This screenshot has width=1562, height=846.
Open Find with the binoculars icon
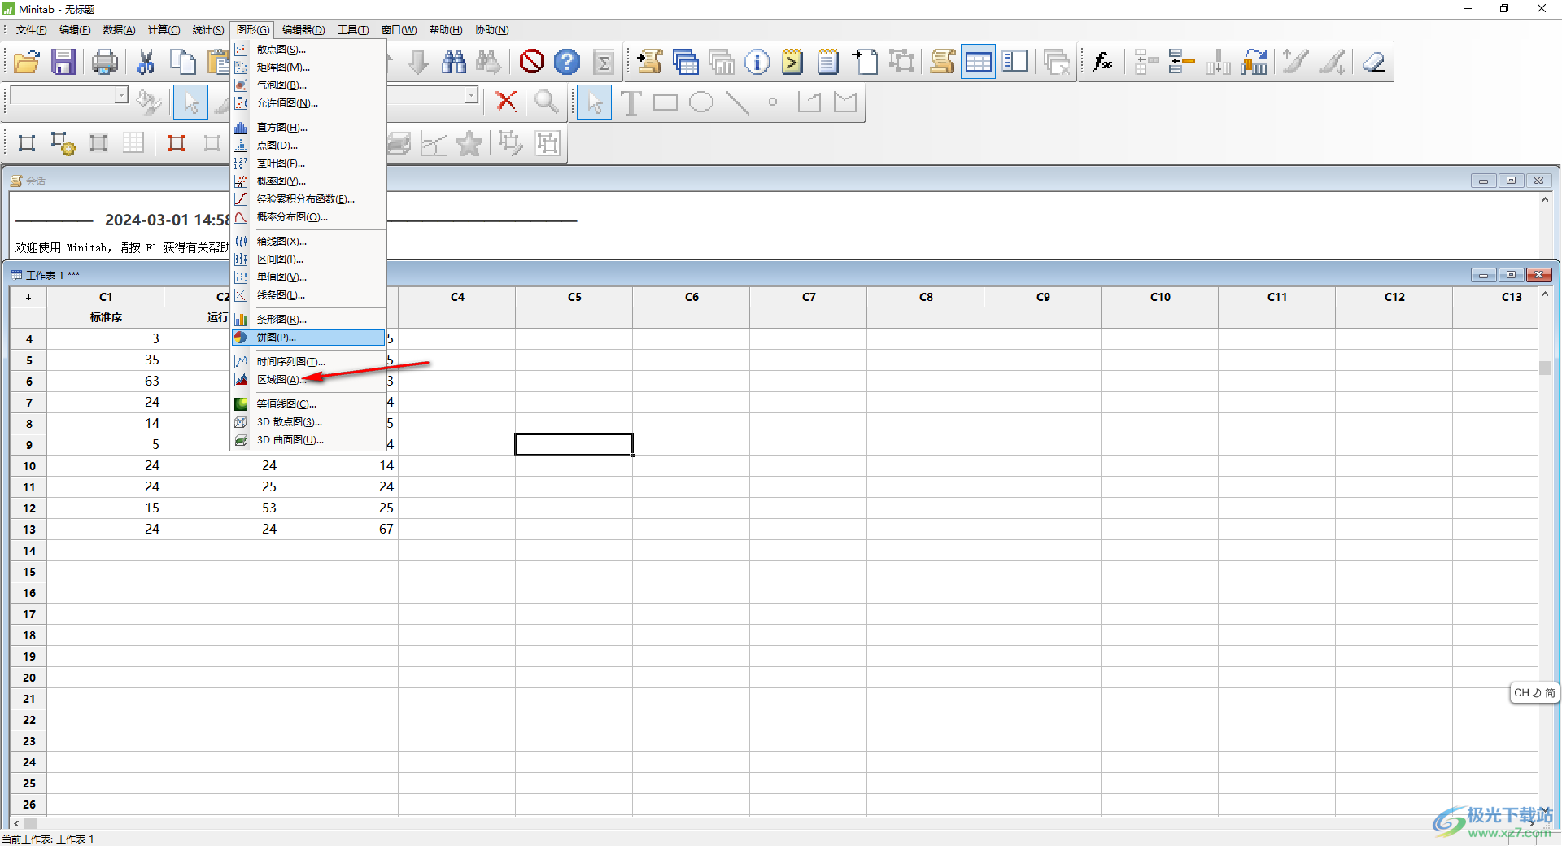453,62
